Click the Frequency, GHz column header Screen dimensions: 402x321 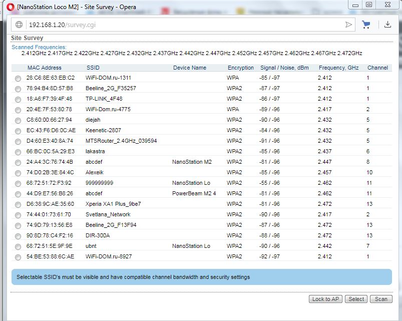coord(338,68)
